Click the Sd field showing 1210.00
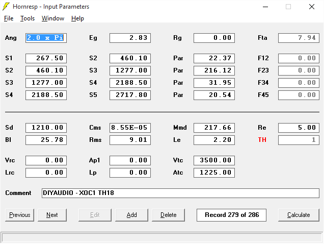This screenshot has width=324, height=244. [46, 128]
